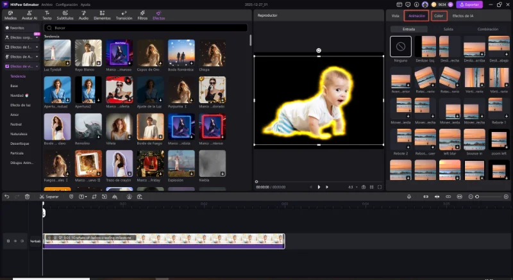Click the plus icon beside the coins
This screenshot has width=513, height=280.
[x=451, y=4]
